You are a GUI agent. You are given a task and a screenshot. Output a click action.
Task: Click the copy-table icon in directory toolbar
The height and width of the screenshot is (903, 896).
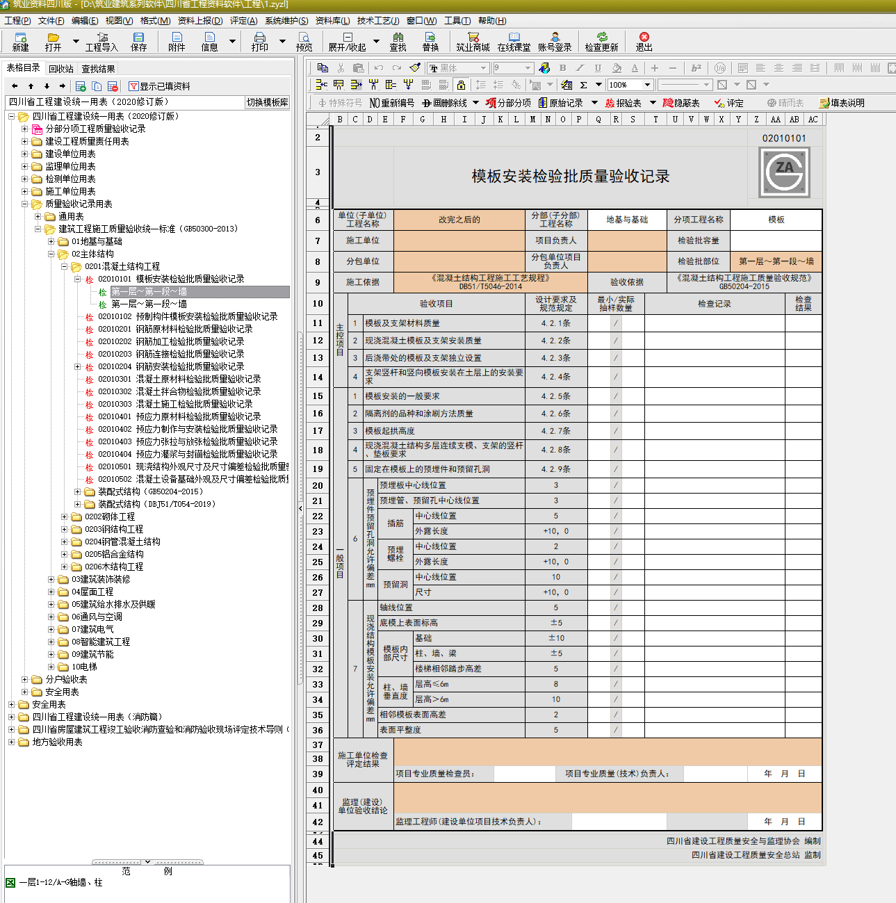point(97,86)
